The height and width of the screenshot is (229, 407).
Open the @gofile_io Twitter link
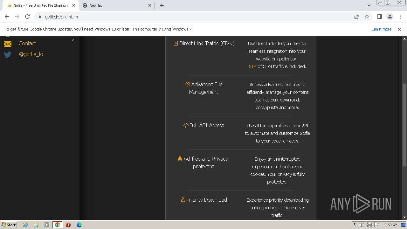point(31,54)
